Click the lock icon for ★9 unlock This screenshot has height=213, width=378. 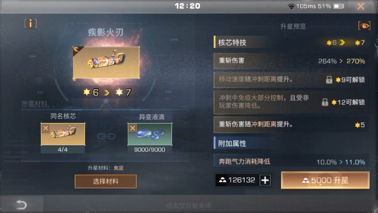[x=329, y=80]
